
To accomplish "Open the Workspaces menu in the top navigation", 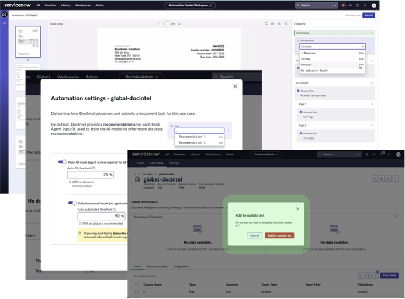I will [83, 5].
